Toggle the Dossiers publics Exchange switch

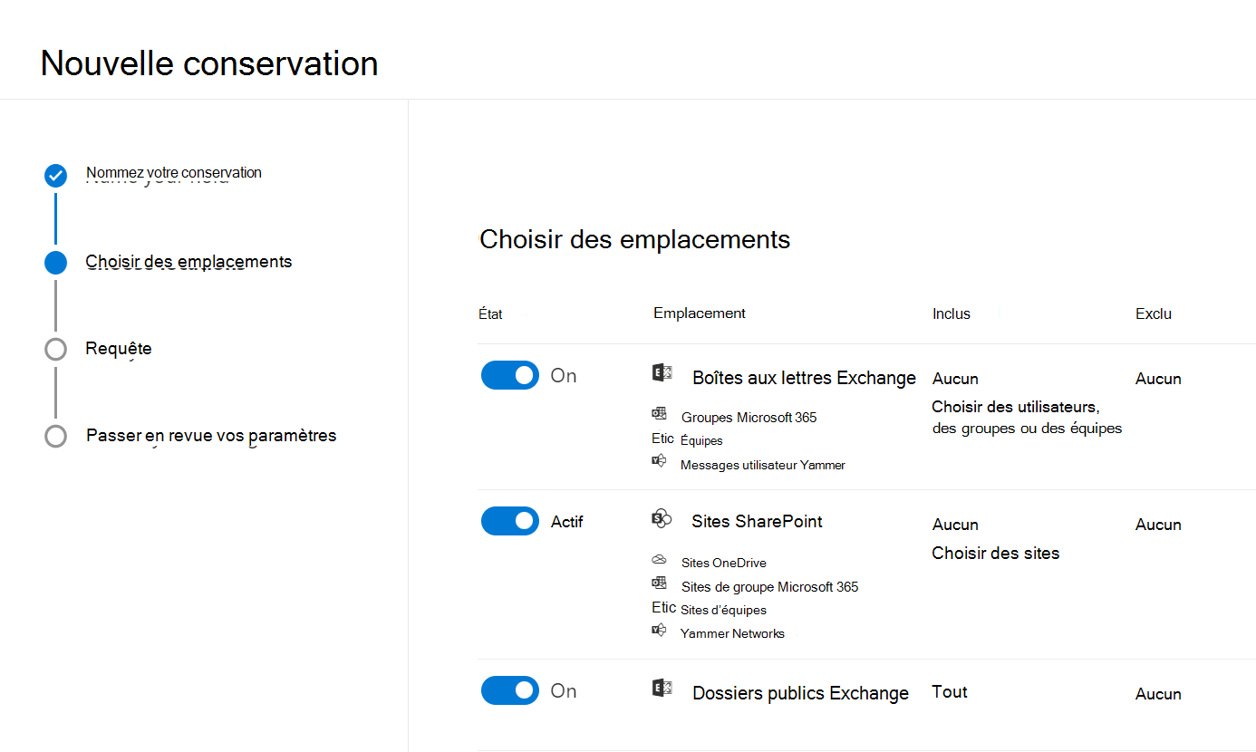(x=510, y=690)
